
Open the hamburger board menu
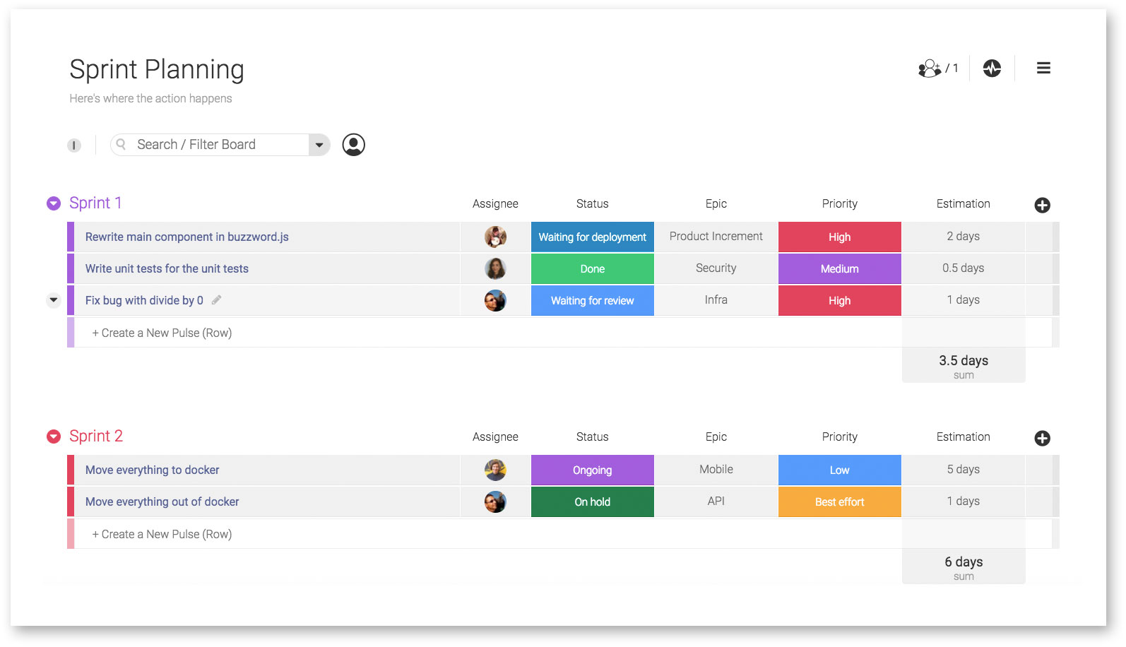[x=1043, y=69]
